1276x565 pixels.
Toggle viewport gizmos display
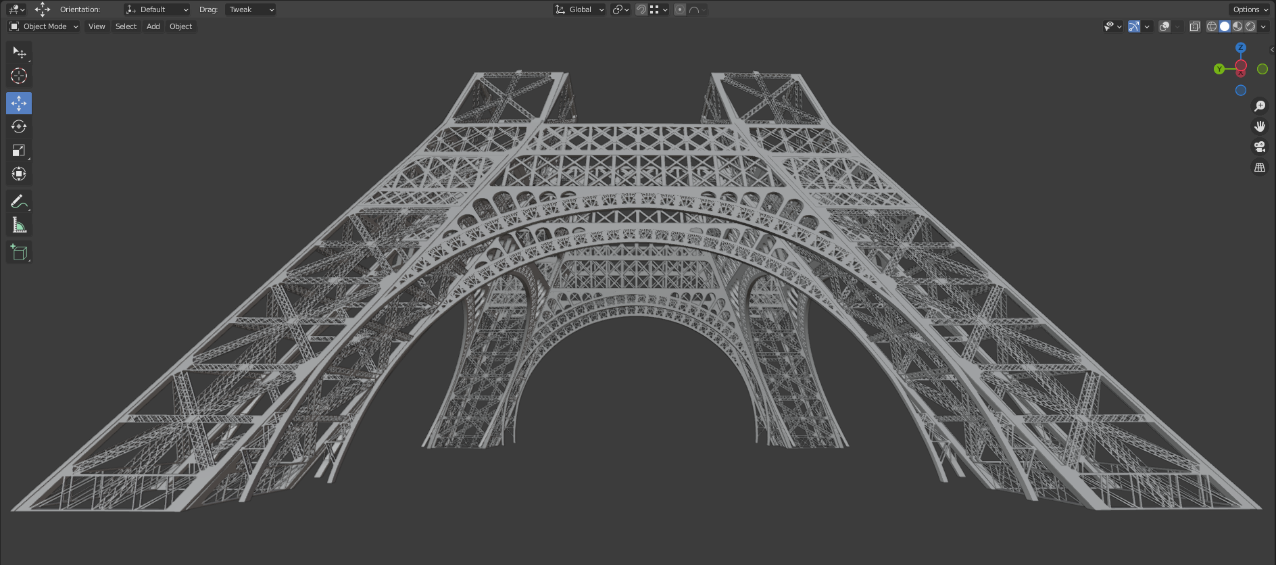1134,26
